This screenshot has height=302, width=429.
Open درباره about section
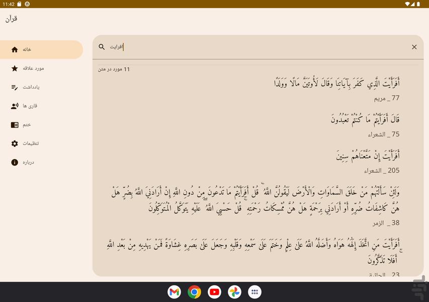pos(41,163)
